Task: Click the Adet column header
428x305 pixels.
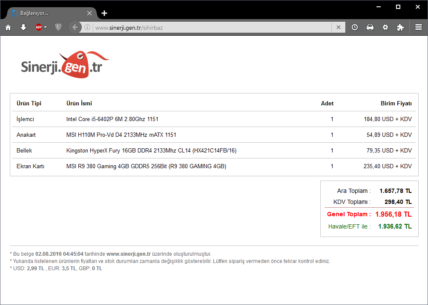Action: [327, 104]
